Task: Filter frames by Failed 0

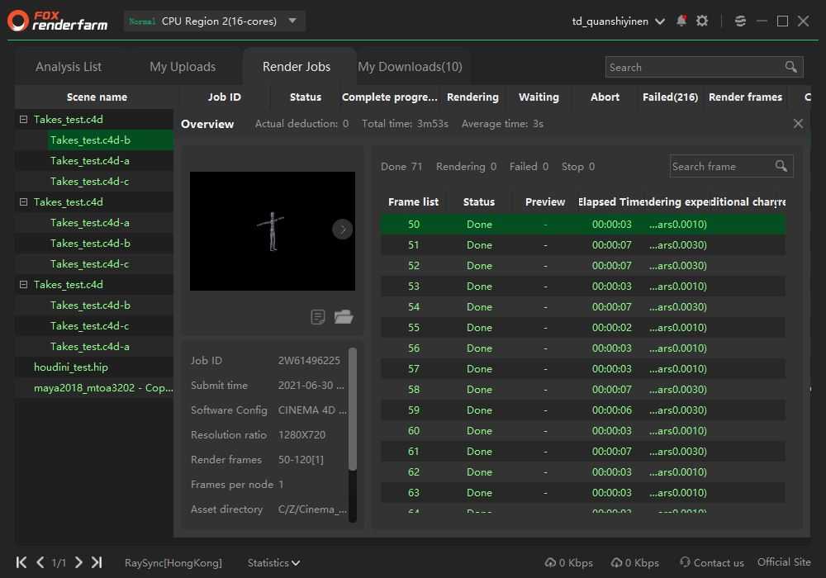Action: click(529, 166)
